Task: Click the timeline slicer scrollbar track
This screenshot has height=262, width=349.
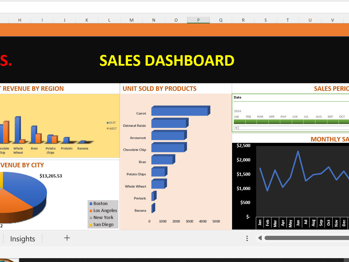Action: (294, 128)
